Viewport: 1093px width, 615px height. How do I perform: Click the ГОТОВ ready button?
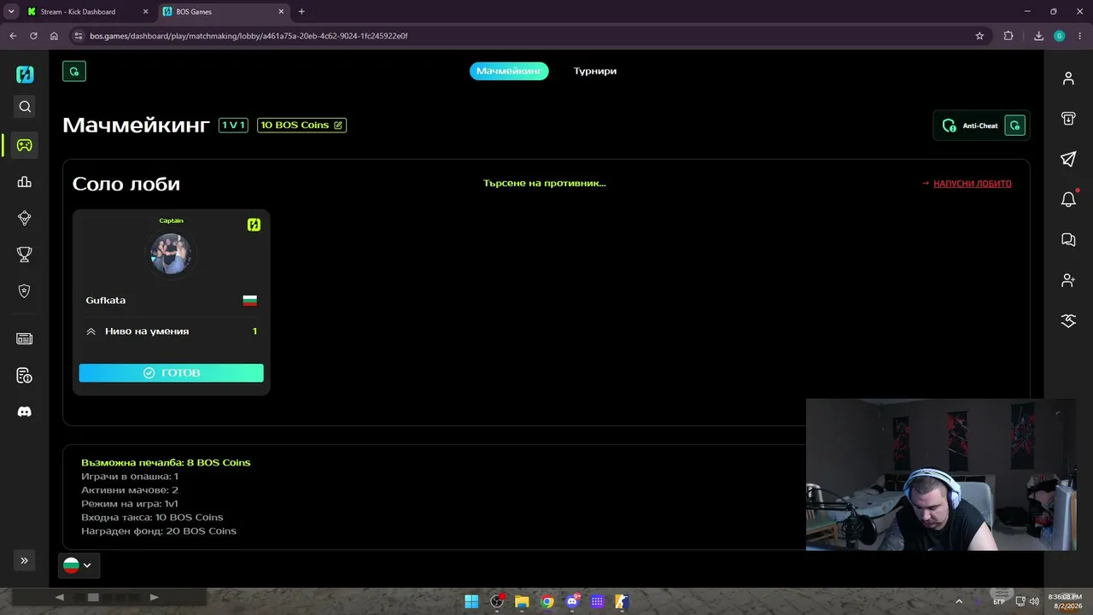[172, 372]
